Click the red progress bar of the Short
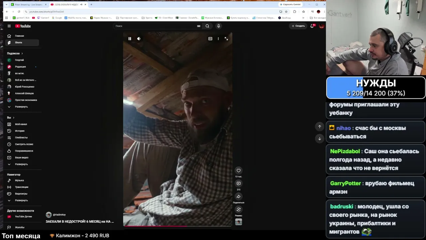 click(x=177, y=226)
